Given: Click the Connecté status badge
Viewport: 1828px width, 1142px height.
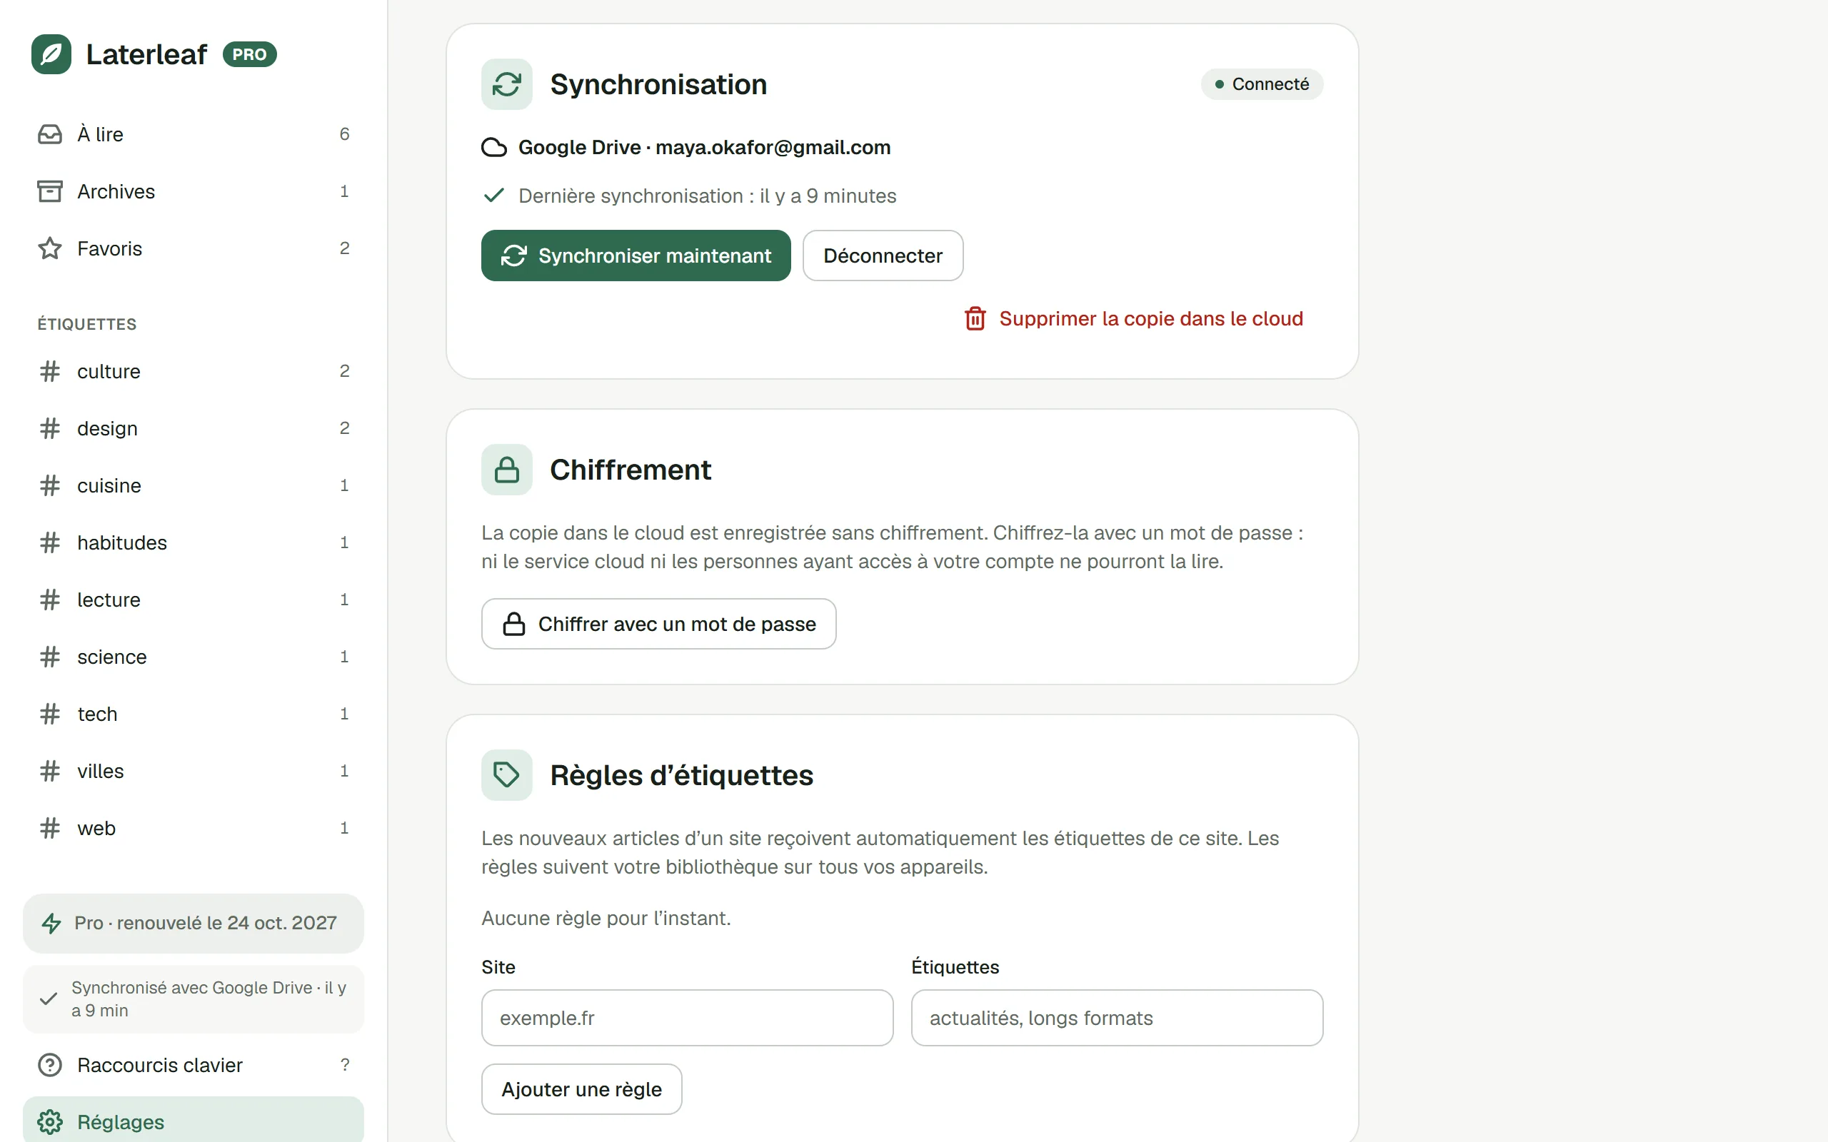Looking at the screenshot, I should coord(1262,84).
